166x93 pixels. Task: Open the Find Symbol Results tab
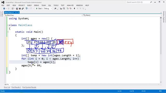(x=29, y=87)
